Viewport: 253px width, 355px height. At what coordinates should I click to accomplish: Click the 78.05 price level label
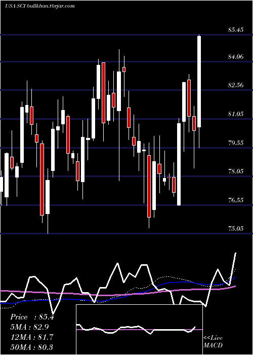click(236, 171)
